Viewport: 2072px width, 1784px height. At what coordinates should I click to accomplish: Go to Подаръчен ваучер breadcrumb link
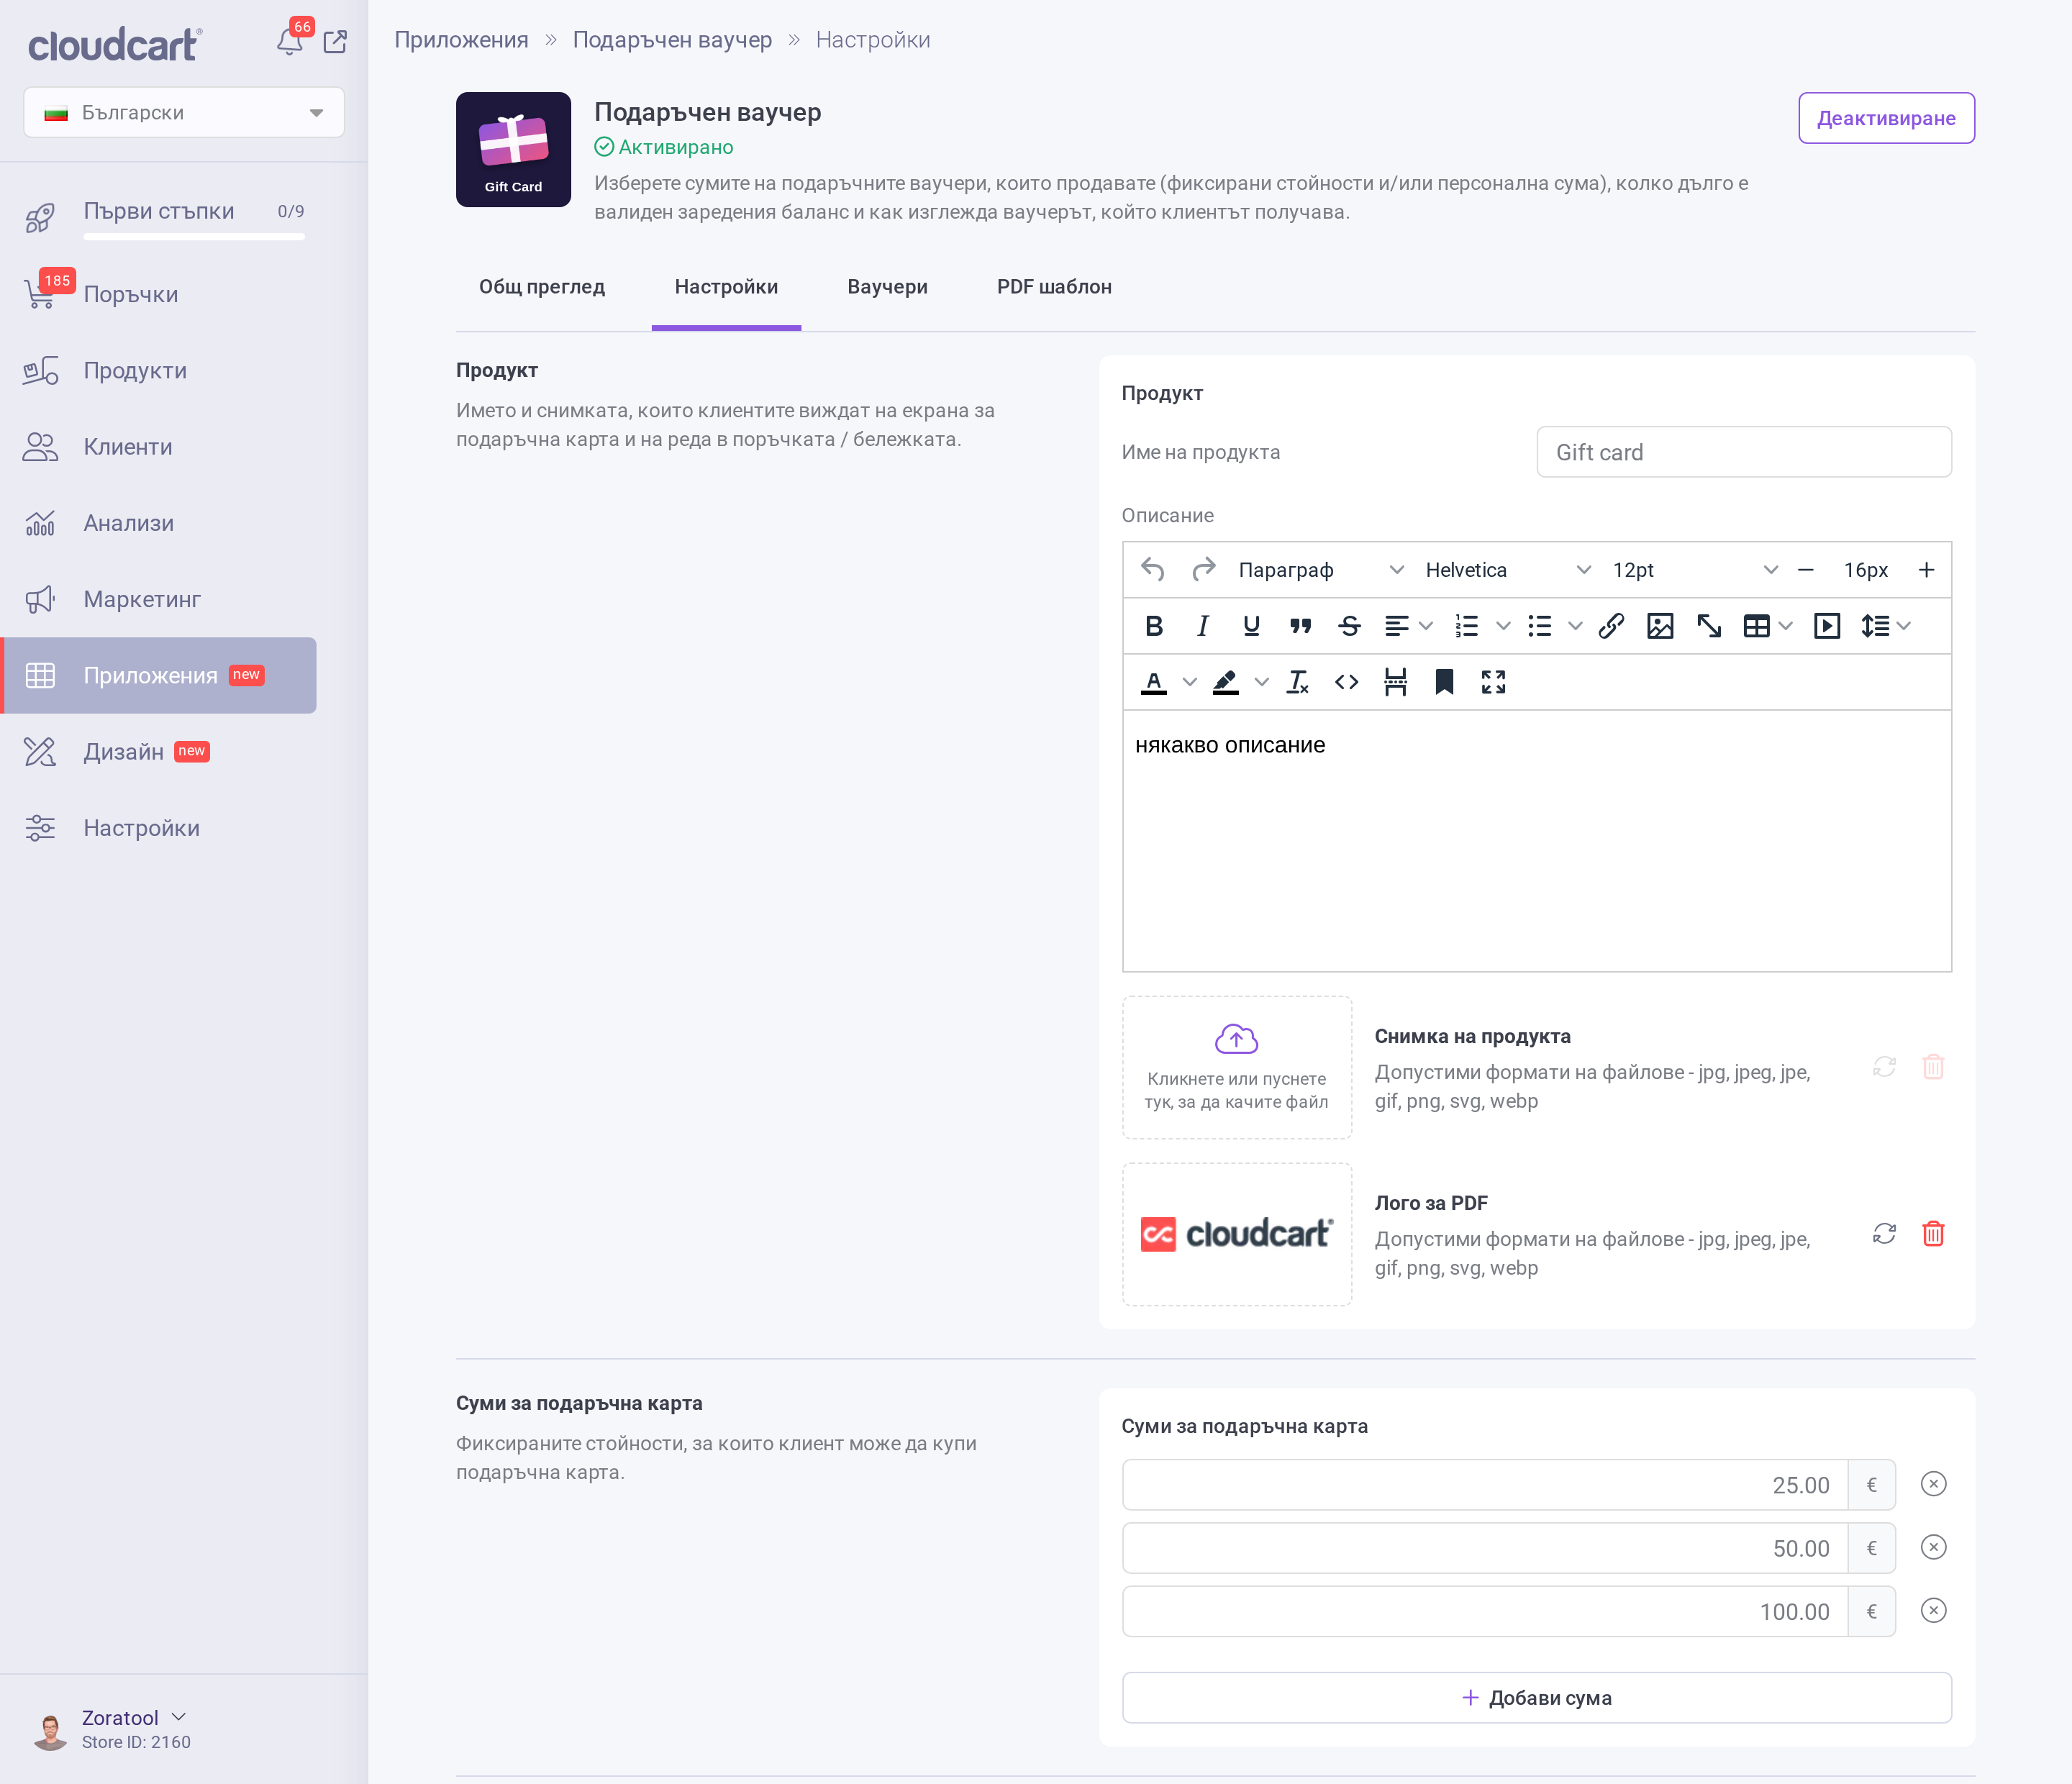(672, 40)
